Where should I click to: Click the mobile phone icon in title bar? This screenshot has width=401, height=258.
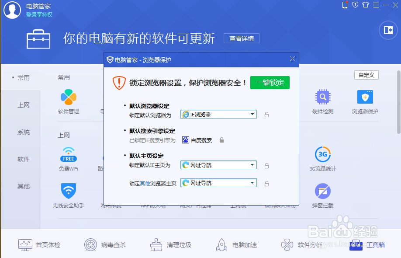point(345,5)
